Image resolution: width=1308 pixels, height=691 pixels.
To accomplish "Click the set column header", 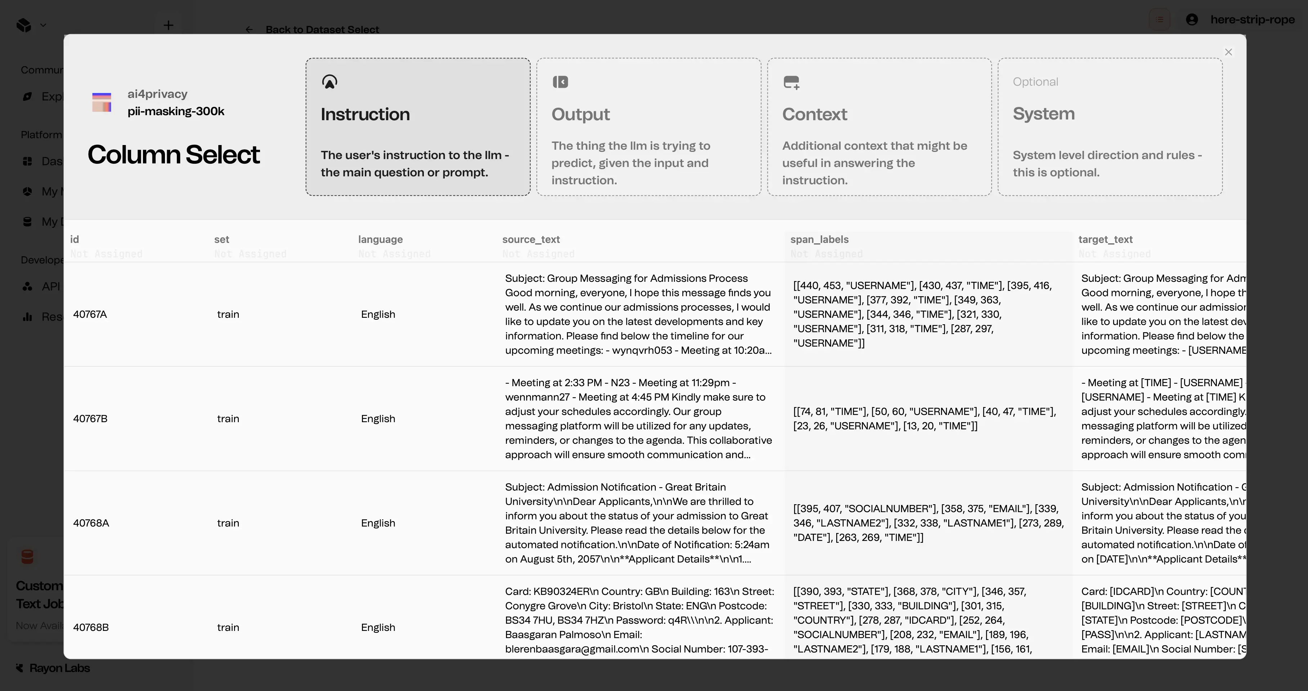I will coord(221,239).
